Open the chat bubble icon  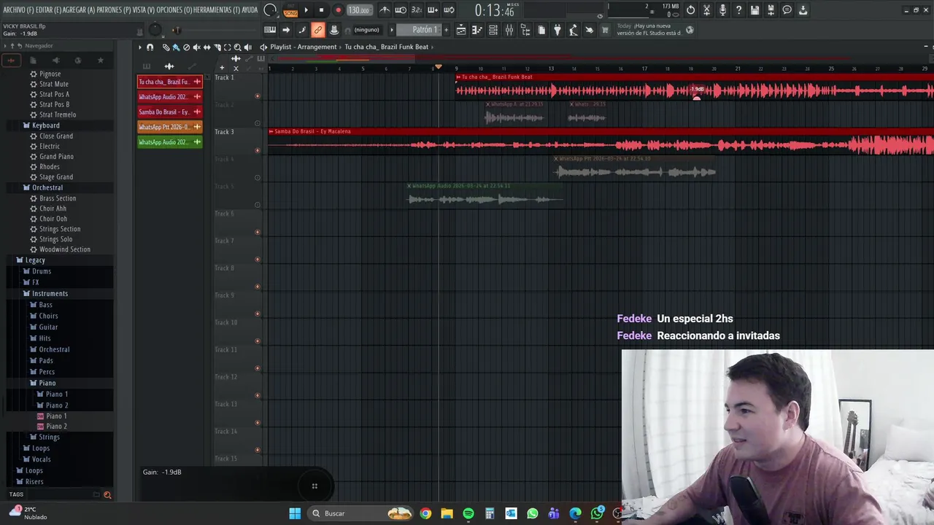pyautogui.click(x=787, y=10)
